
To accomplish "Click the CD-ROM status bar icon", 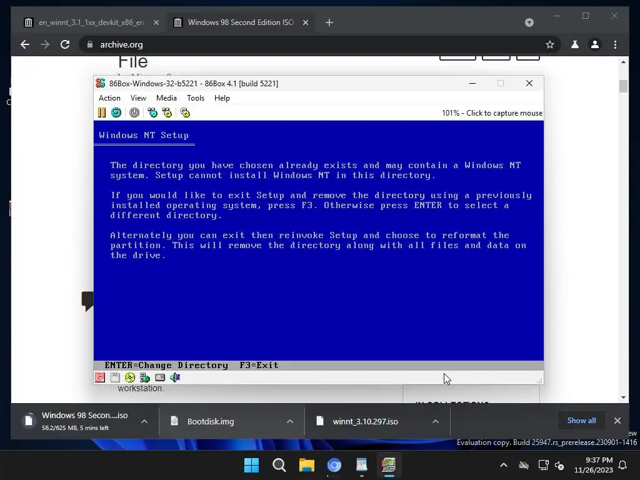I will (x=130, y=377).
